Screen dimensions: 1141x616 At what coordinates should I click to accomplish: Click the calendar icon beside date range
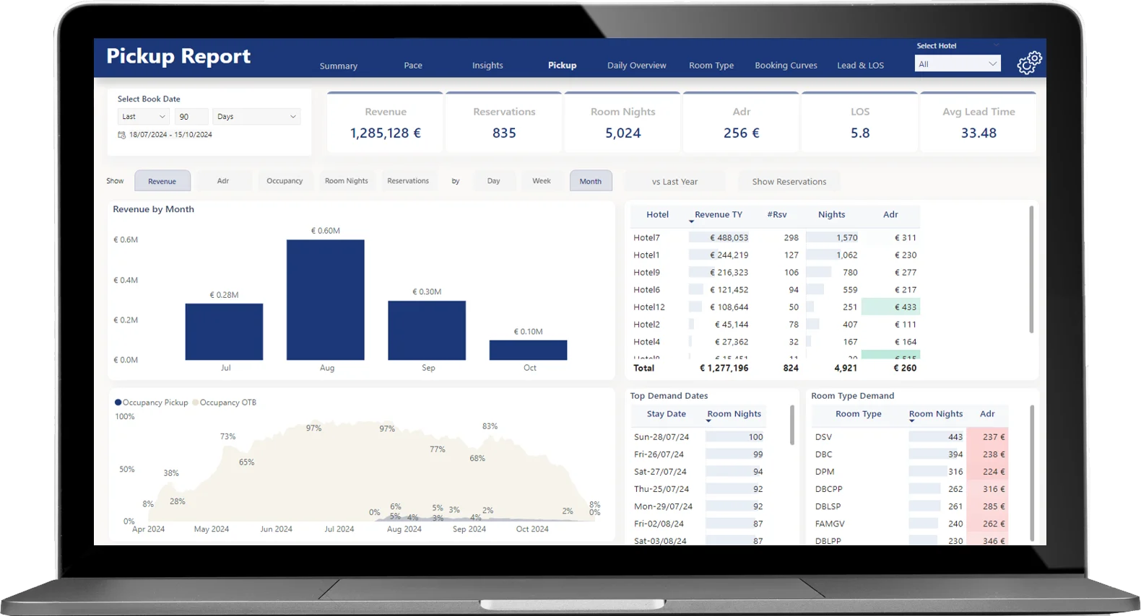[121, 135]
